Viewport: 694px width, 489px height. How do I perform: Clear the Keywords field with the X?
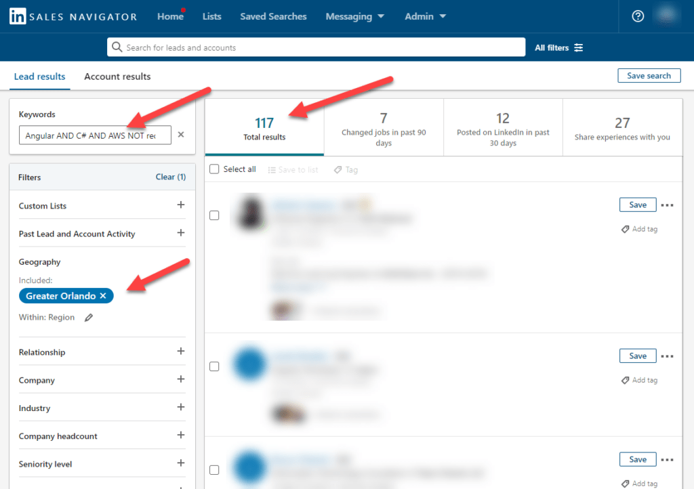[180, 134]
